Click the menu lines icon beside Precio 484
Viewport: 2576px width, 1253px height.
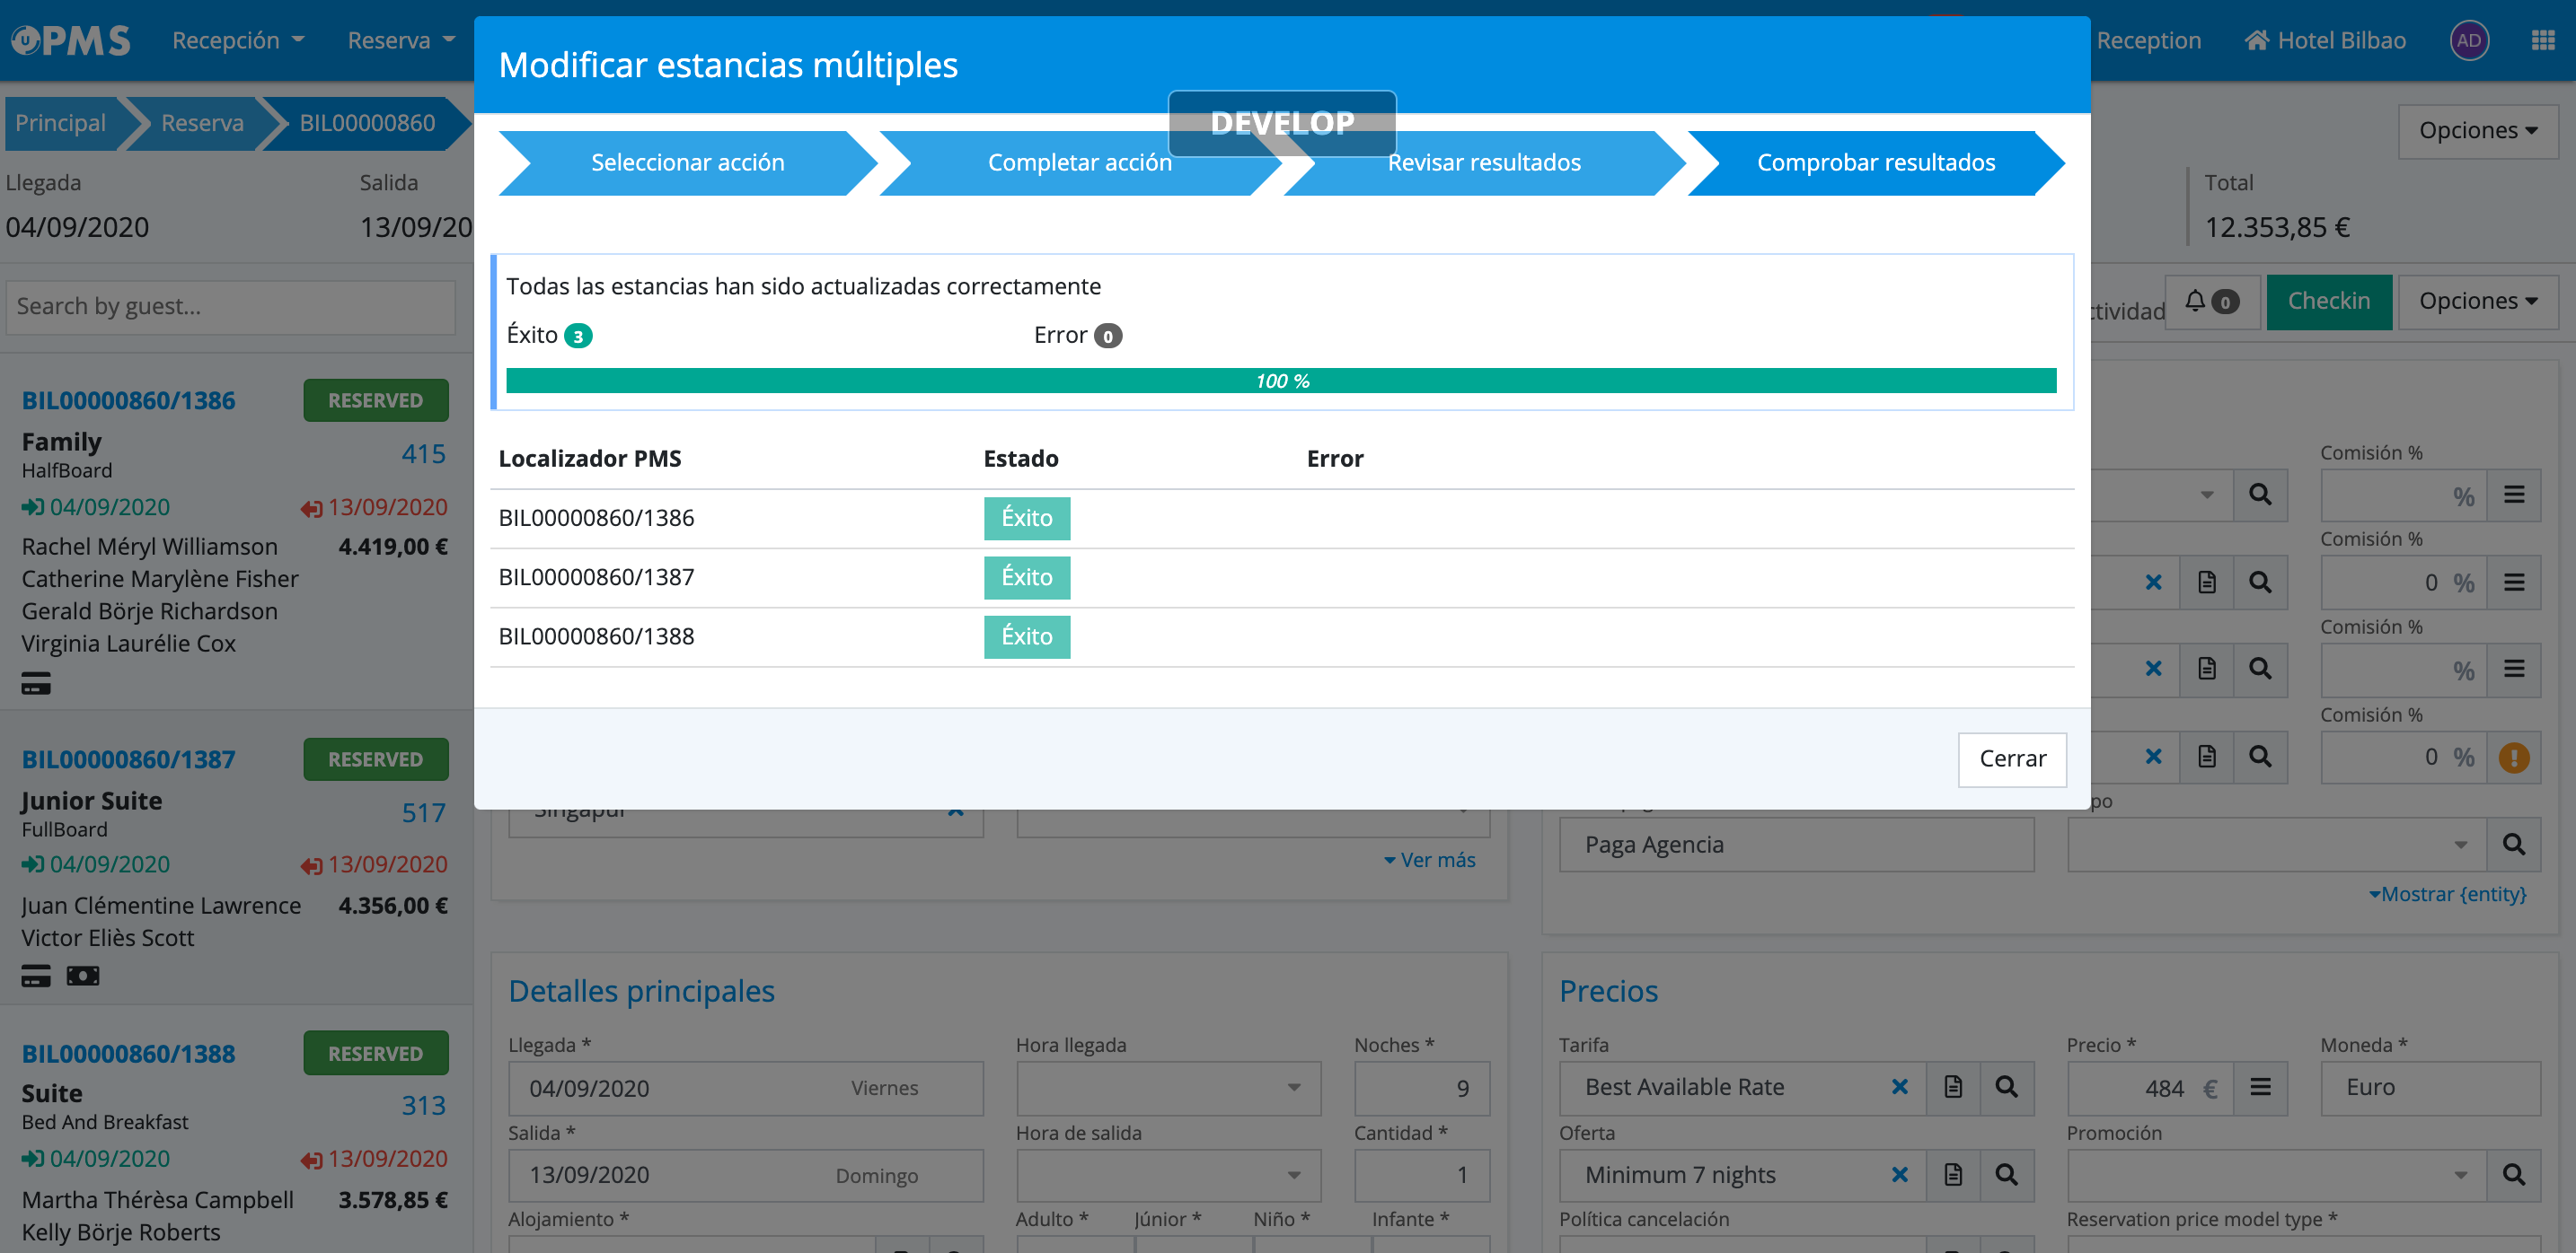click(2260, 1087)
